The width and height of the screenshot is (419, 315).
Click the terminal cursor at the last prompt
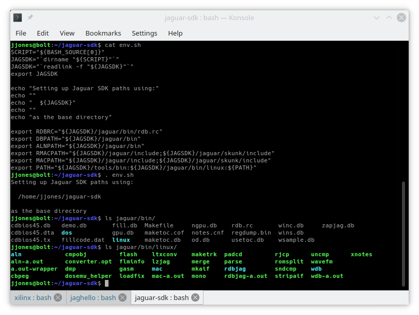pos(106,284)
